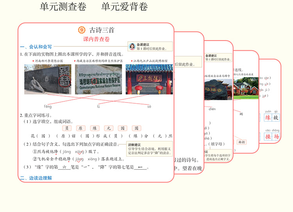
Task: Click caption 西藏自治区珠穆朗玛峰自然保护区
Action: pyautogui.click(x=98, y=61)
